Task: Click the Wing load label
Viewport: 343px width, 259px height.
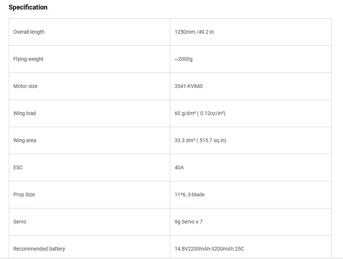Action: (x=25, y=113)
